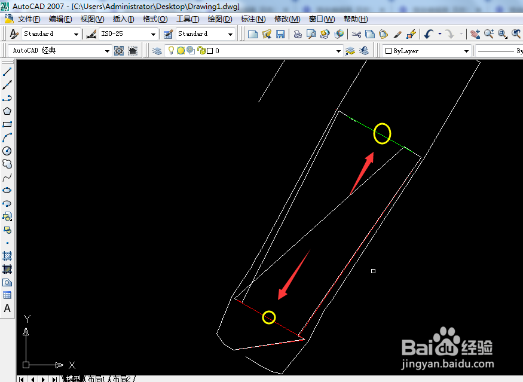This screenshot has width=523, height=382.
Task: Click the My Workspace icon
Action: point(133,51)
